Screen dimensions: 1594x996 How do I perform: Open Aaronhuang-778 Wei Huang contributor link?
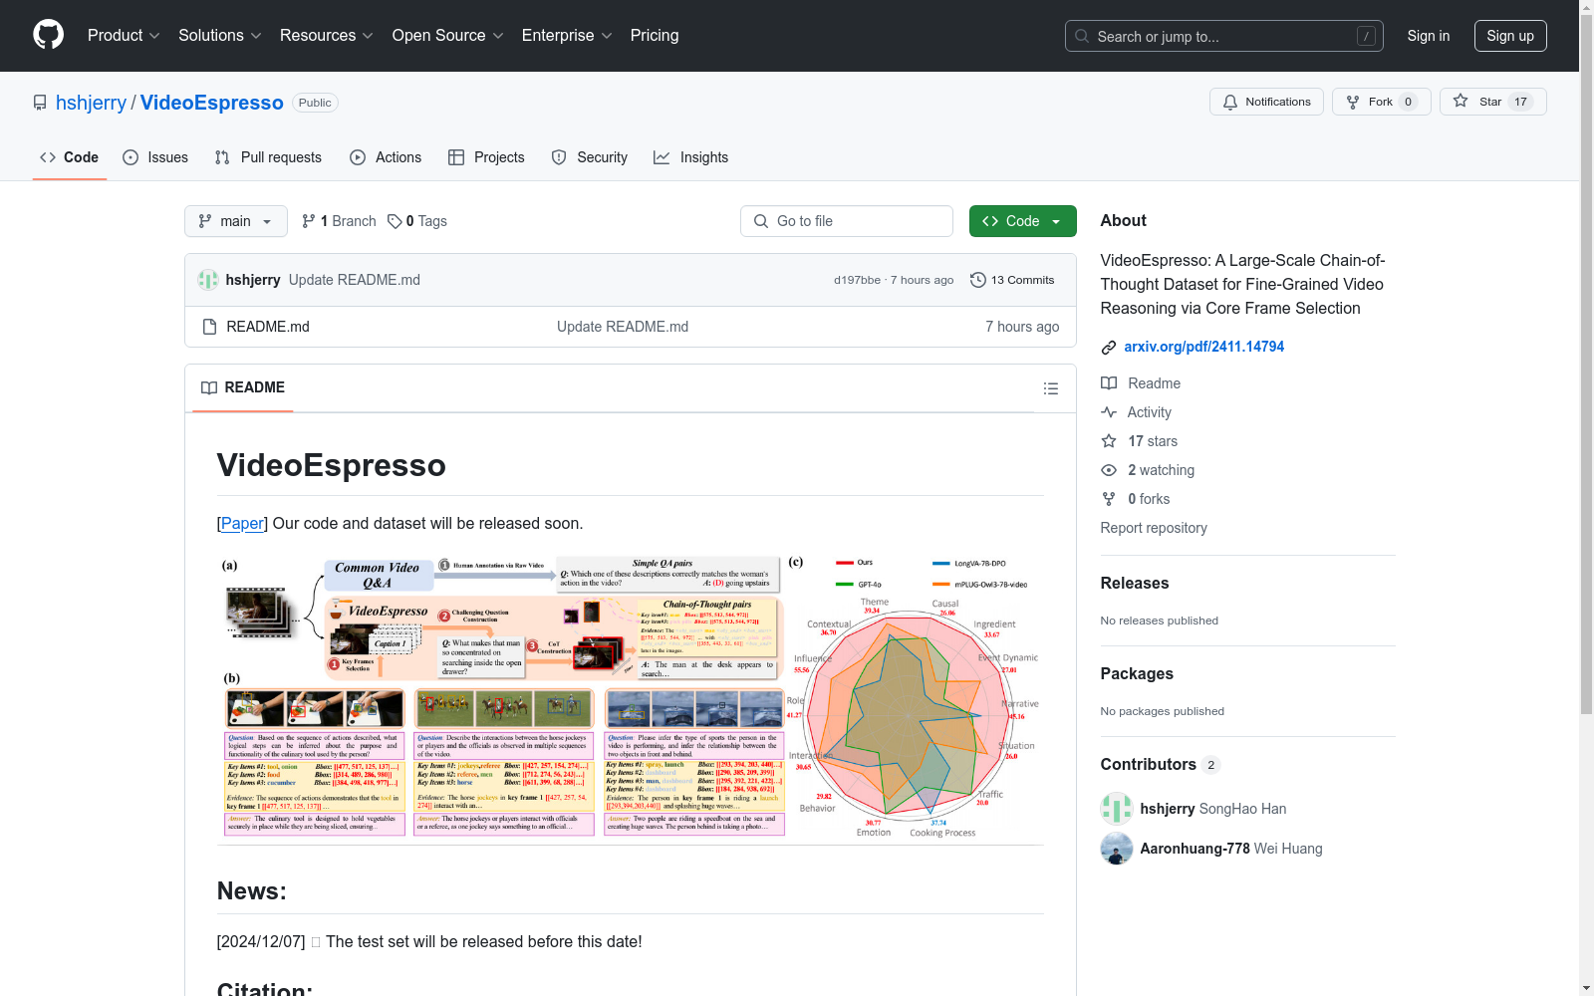(x=1231, y=849)
